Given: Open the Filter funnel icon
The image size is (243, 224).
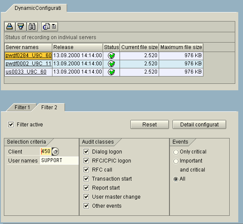Looking at the screenshot, I should click(x=21, y=26).
